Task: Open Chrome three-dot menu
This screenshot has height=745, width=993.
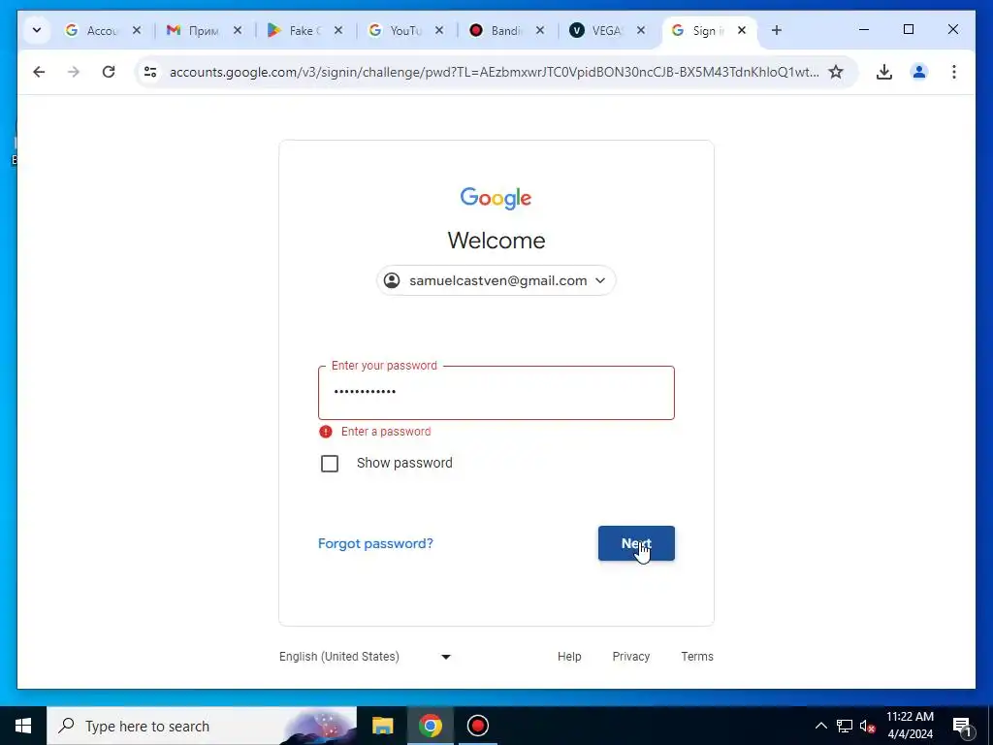Action: pos(954,72)
